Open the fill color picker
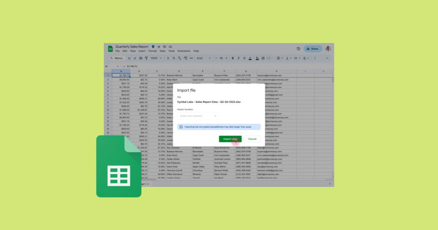 pos(257,58)
